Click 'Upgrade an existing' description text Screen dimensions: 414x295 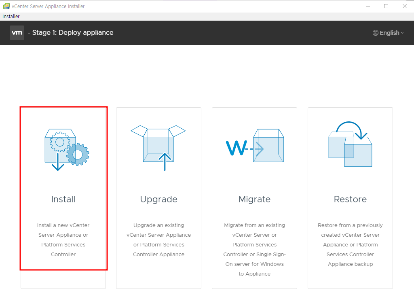158,225
